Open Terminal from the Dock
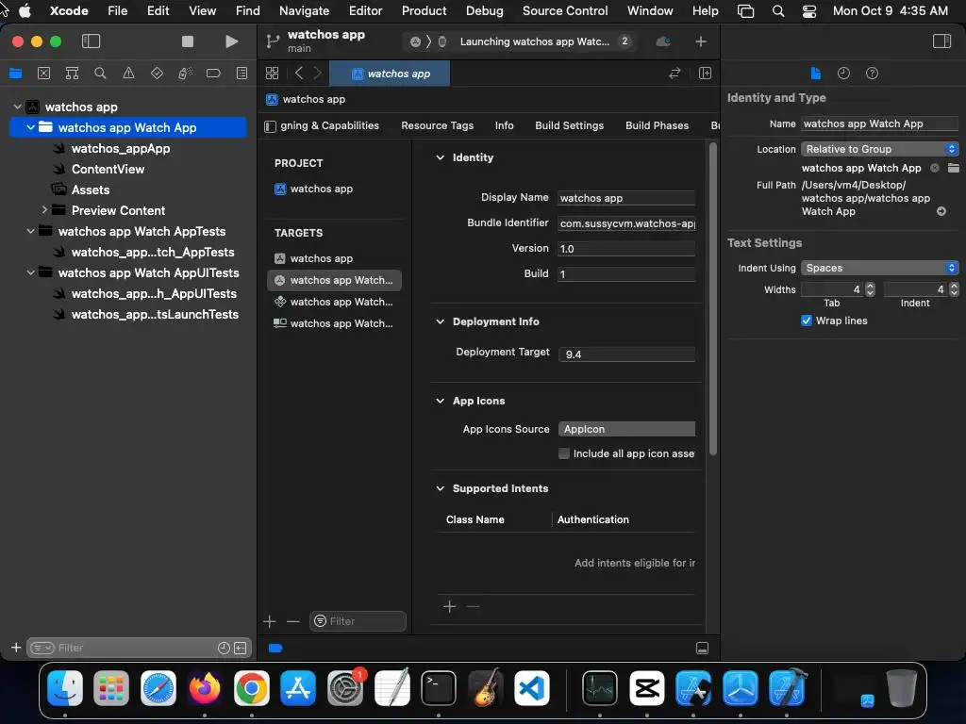 point(438,688)
